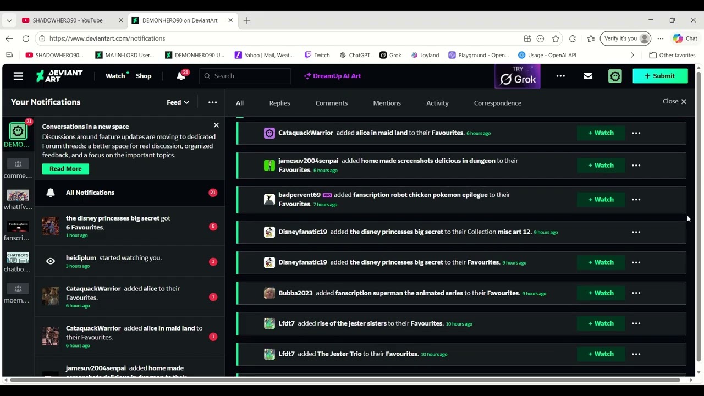Open the disney princesses big secret 6 Favourites notification
Image resolution: width=704 pixels, height=396 pixels.
[130, 226]
